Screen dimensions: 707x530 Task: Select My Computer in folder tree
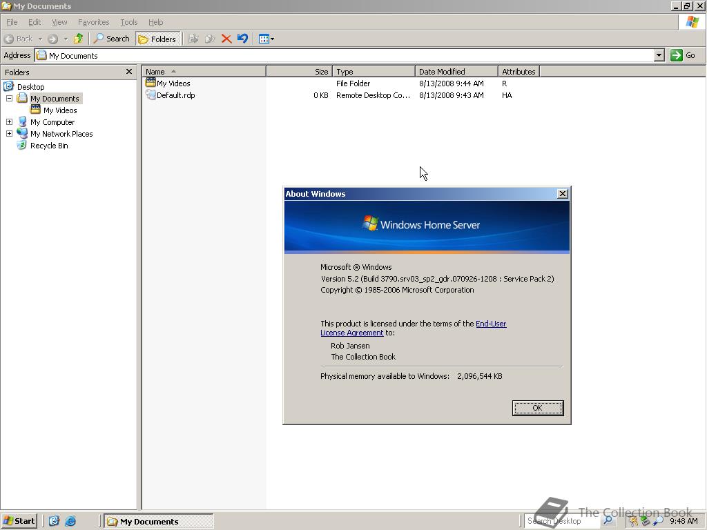point(52,122)
